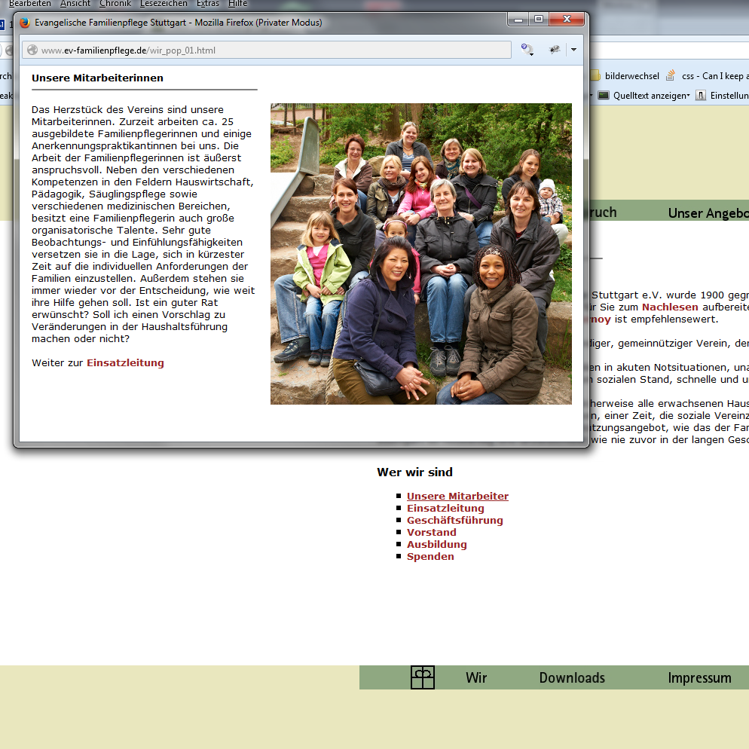Open the Unsere Mitarbeiter link

[457, 496]
